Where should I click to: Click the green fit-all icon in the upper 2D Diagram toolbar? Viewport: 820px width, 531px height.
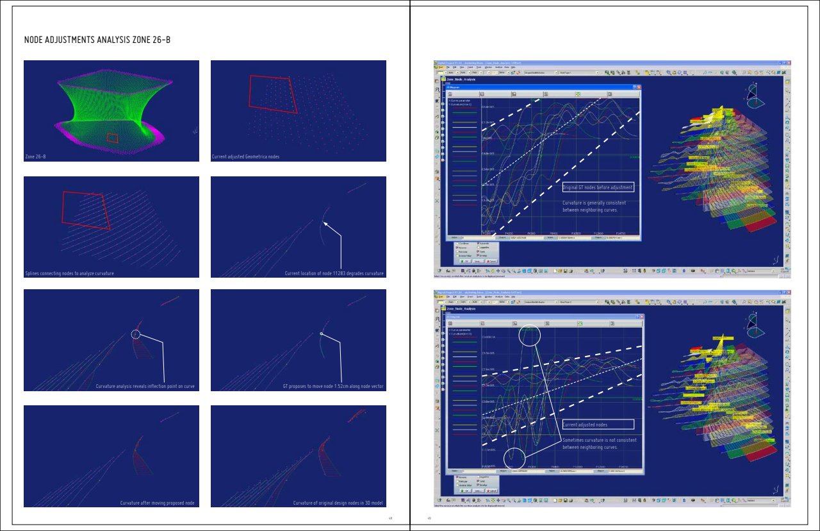pos(577,94)
